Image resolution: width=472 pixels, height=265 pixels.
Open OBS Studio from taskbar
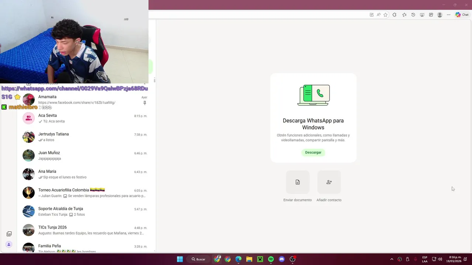point(293,259)
